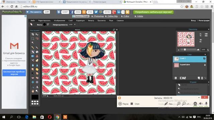Select the Color Replace tool
The height and width of the screenshot is (120, 214).
pyautogui.click(x=33, y=60)
